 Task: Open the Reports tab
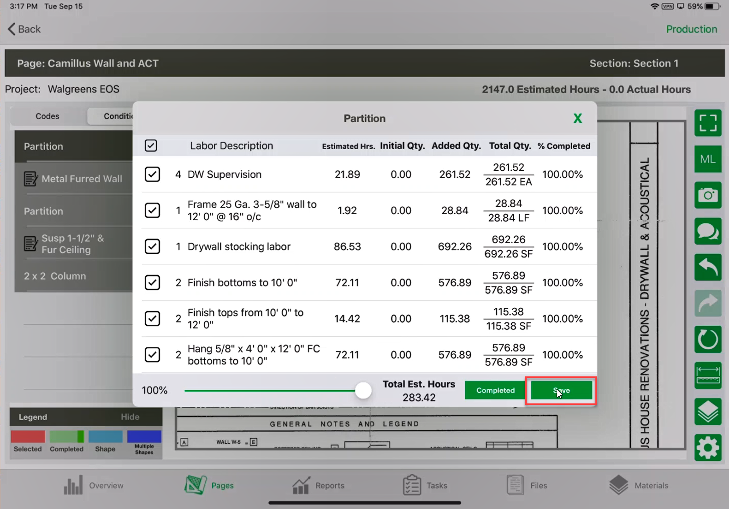pos(318,485)
